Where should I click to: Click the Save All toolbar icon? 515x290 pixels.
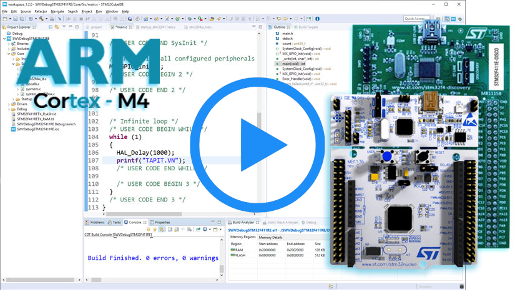pos(22,19)
